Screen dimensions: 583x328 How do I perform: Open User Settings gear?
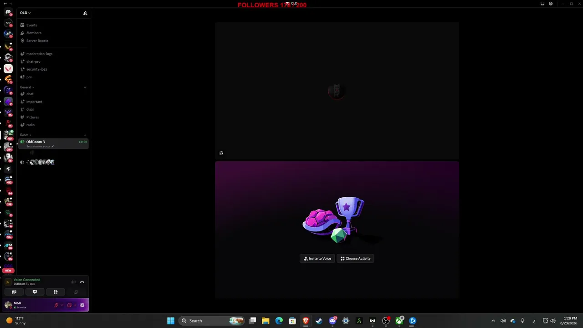(x=82, y=305)
